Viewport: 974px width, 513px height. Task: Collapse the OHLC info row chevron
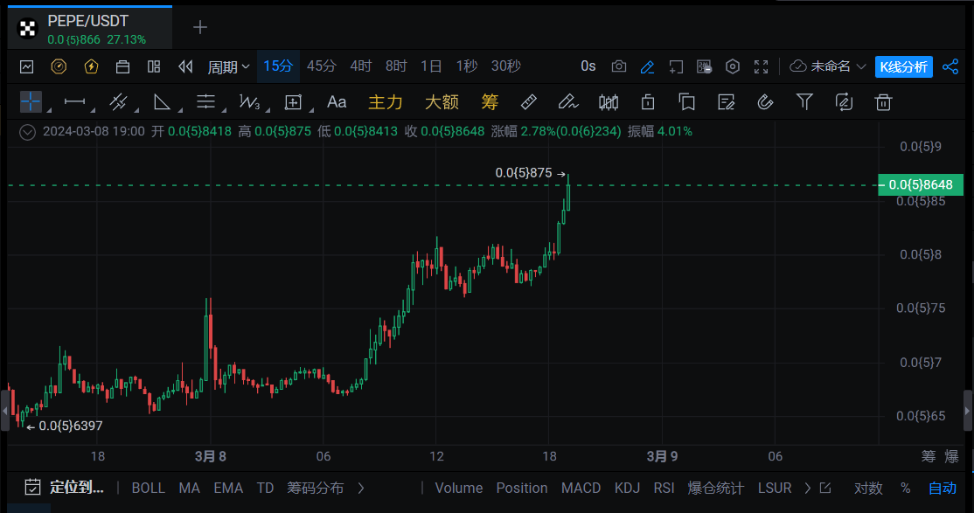[x=28, y=132]
